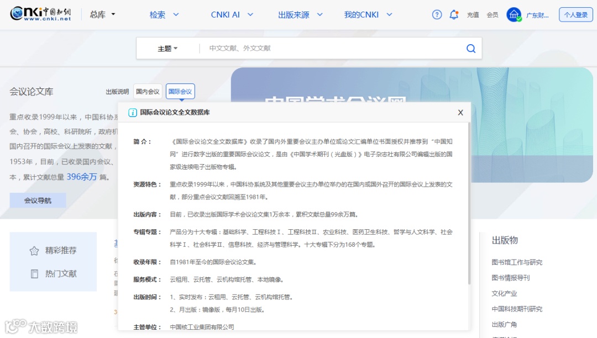
Task: Click the popup vertical scrollbar
Action: click(x=469, y=203)
